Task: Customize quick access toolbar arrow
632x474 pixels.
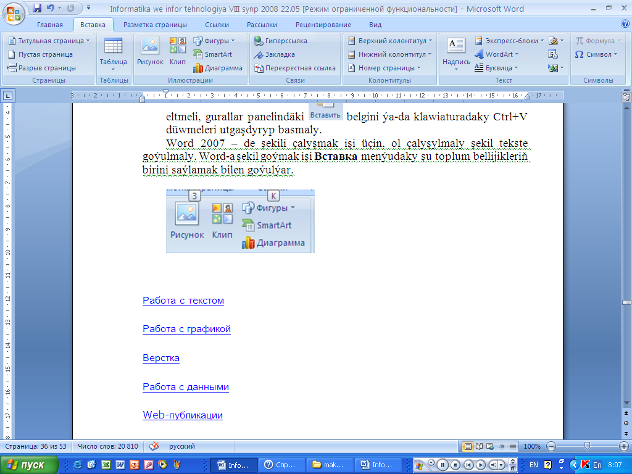Action: pos(89,7)
